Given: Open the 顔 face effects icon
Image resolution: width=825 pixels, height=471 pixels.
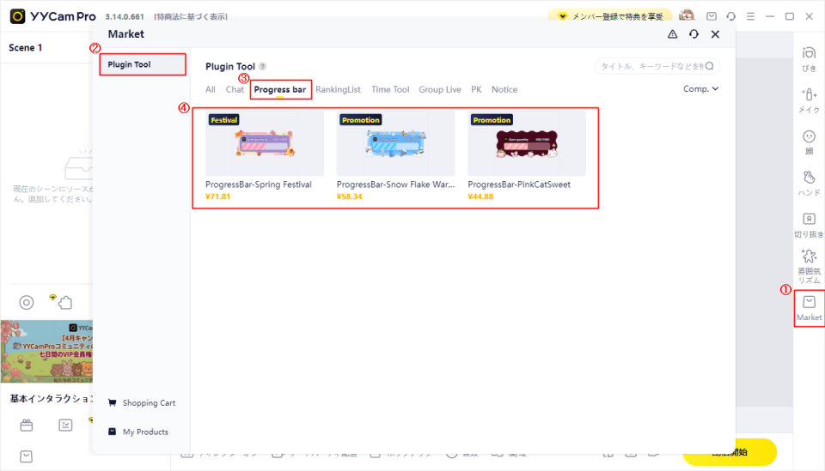Looking at the screenshot, I should pyautogui.click(x=809, y=141).
